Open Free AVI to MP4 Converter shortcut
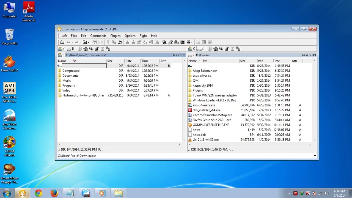This screenshot has width=352, height=198. (x=9, y=93)
